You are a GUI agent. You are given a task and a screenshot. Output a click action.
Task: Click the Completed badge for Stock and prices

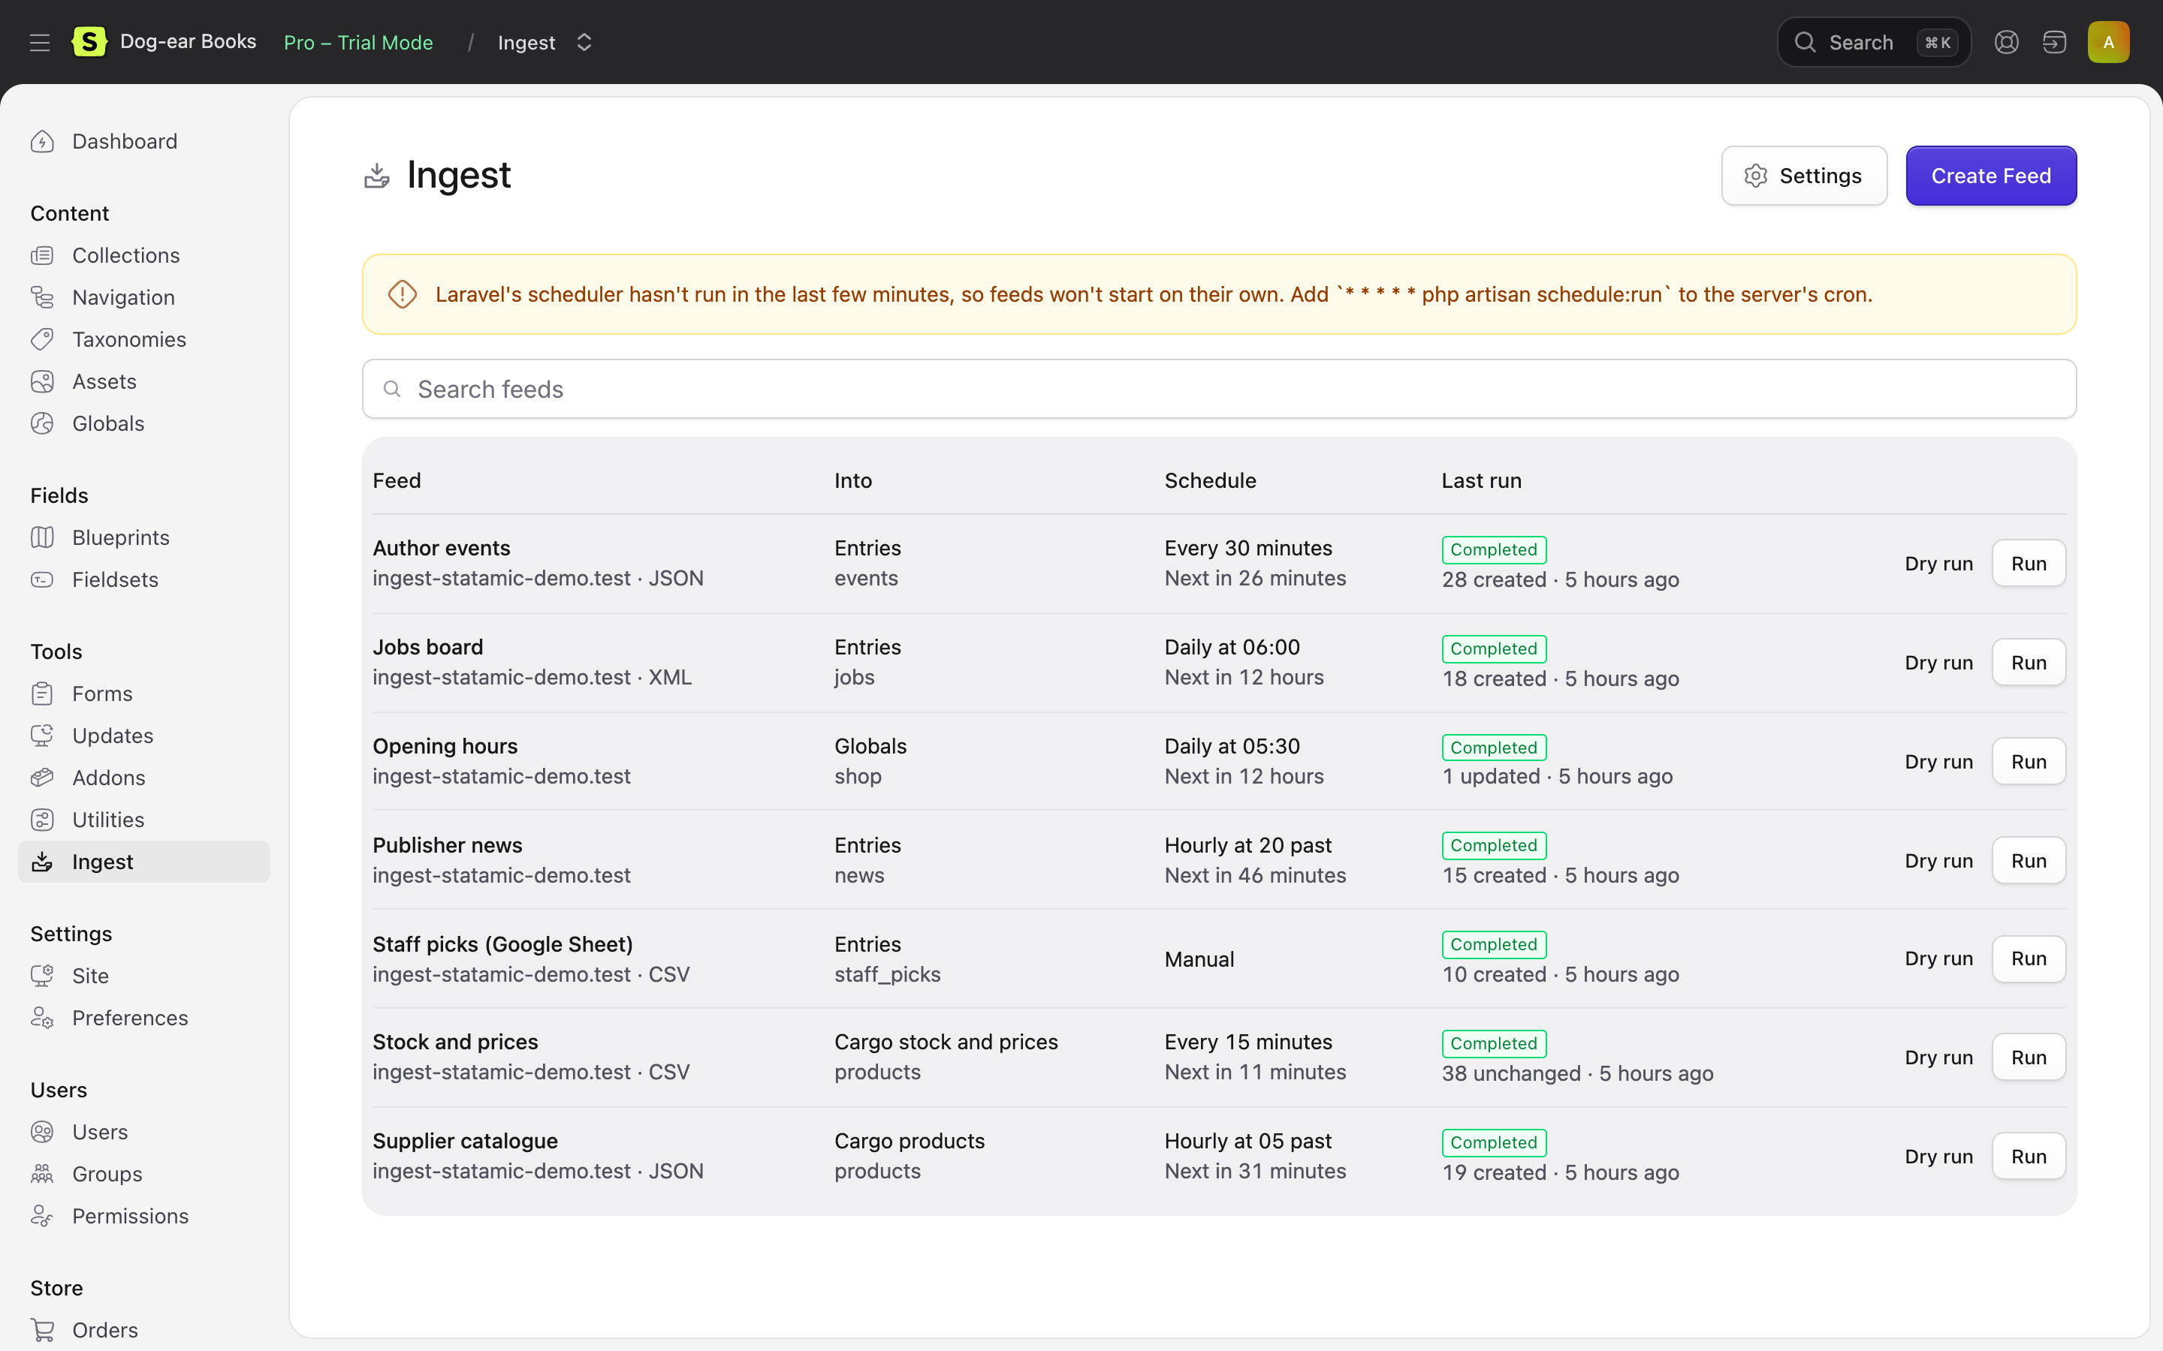pos(1494,1043)
